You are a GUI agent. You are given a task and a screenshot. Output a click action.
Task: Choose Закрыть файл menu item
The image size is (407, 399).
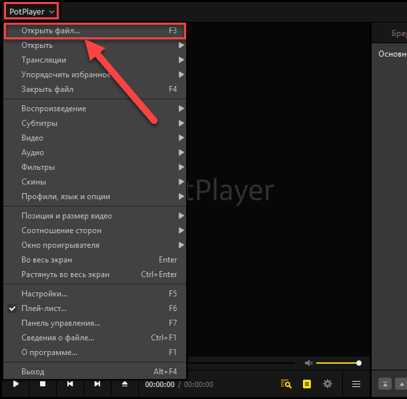(95, 89)
